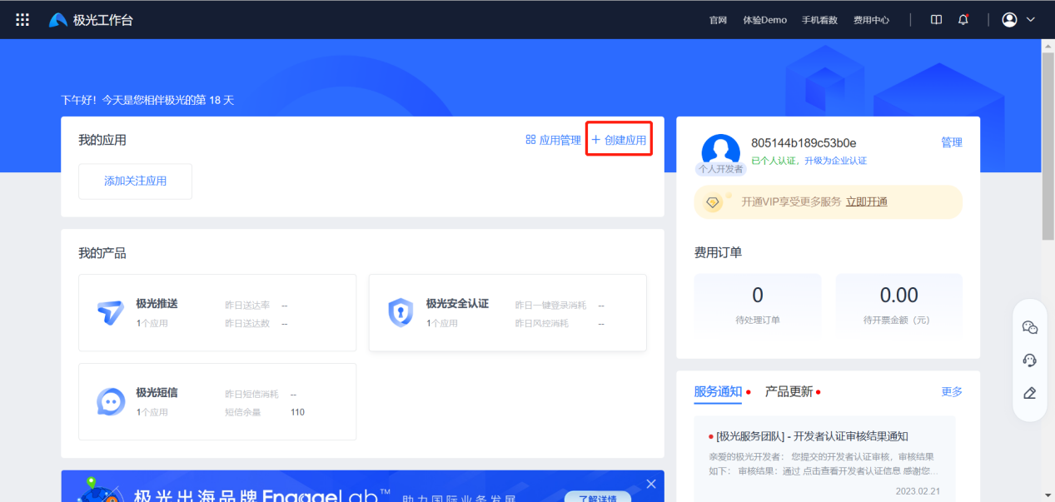Switch to the 服务通知 tab

[x=718, y=391]
